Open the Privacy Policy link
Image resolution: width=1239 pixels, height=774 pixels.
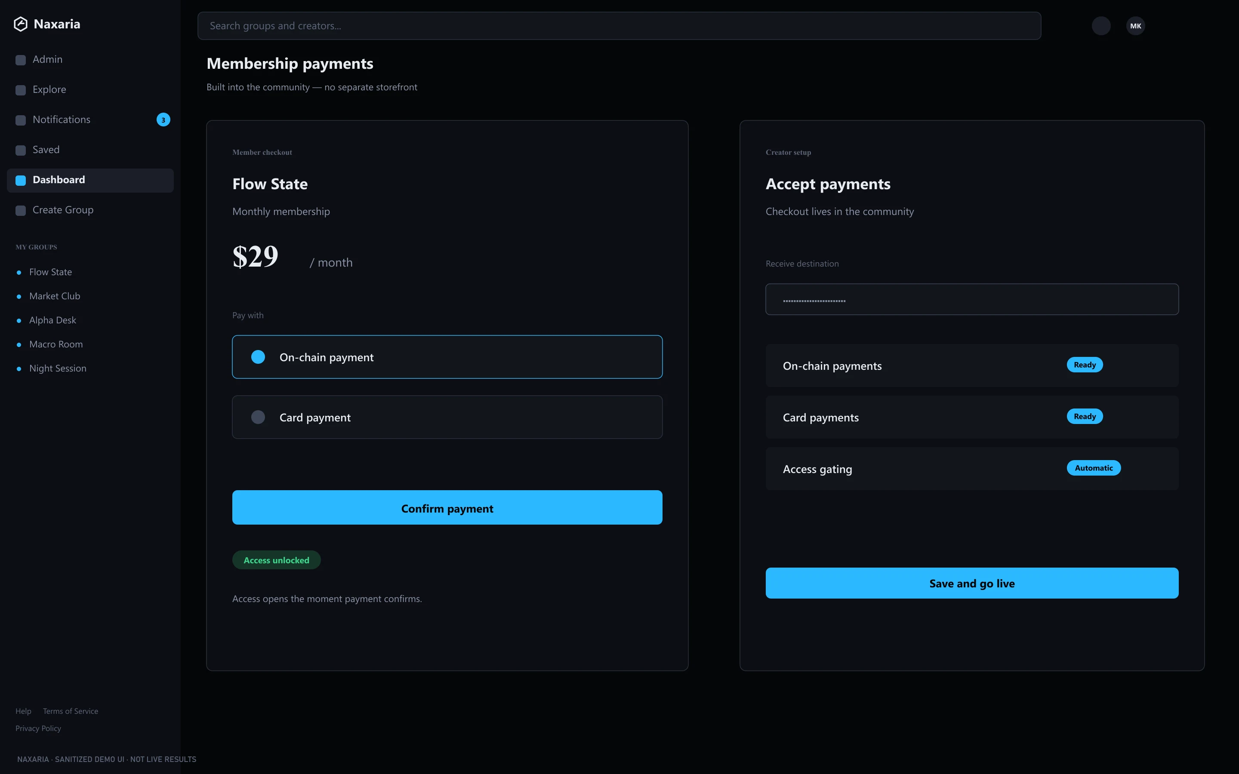[38, 728]
